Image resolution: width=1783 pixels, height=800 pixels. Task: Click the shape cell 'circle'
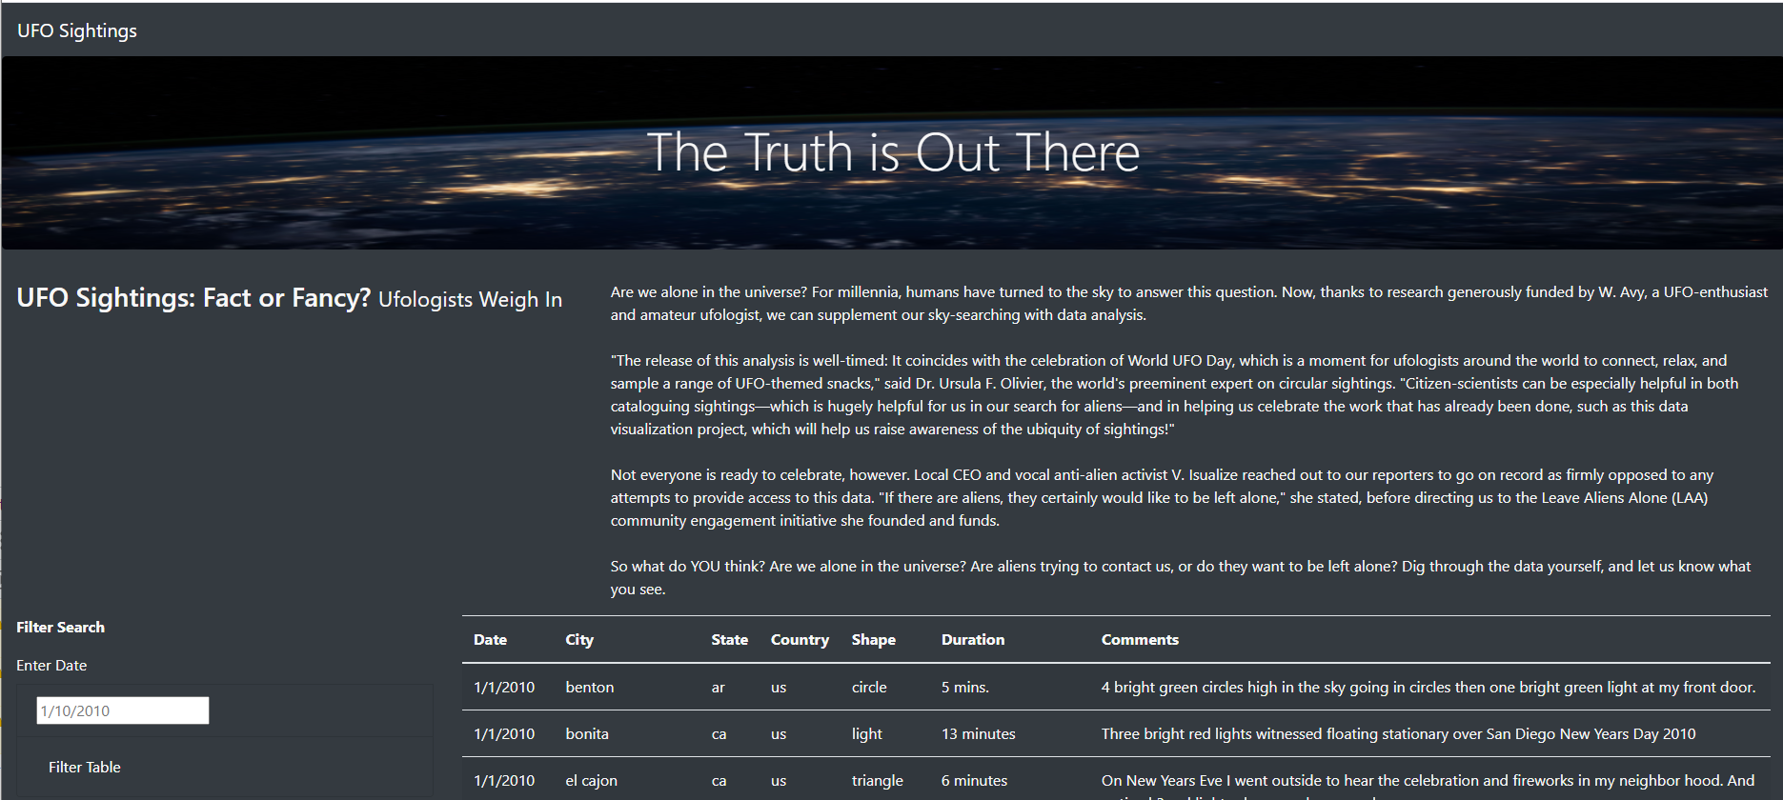(869, 687)
